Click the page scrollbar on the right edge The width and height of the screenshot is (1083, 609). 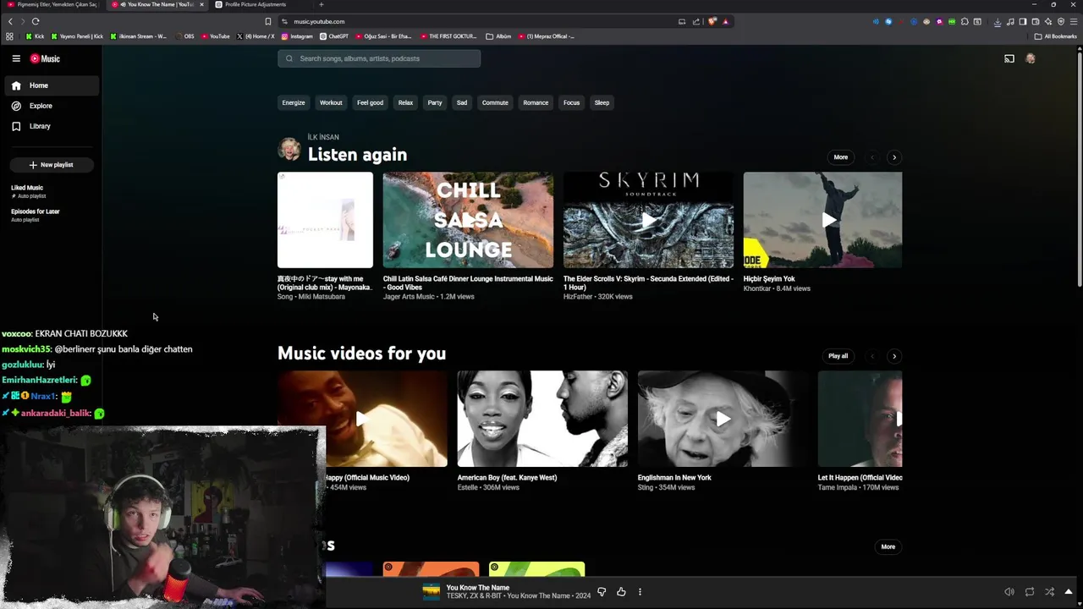point(1080,169)
